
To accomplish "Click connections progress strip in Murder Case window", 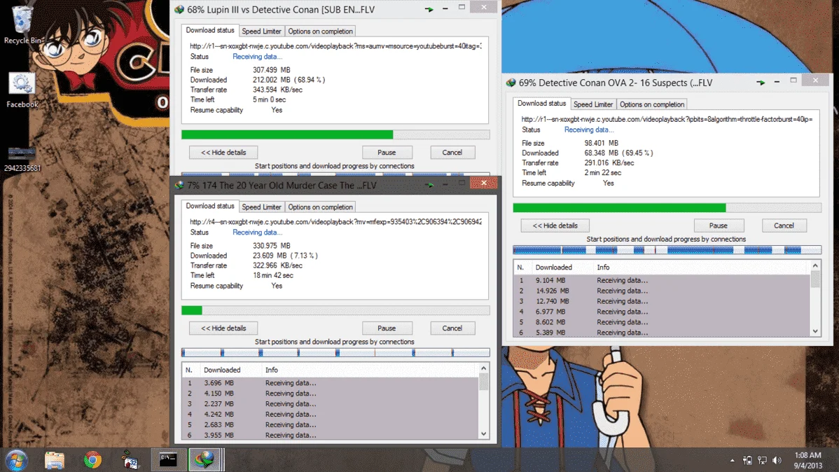I will coord(335,353).
